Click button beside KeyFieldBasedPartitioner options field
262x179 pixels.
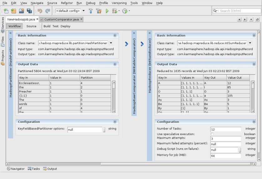(x=104, y=130)
